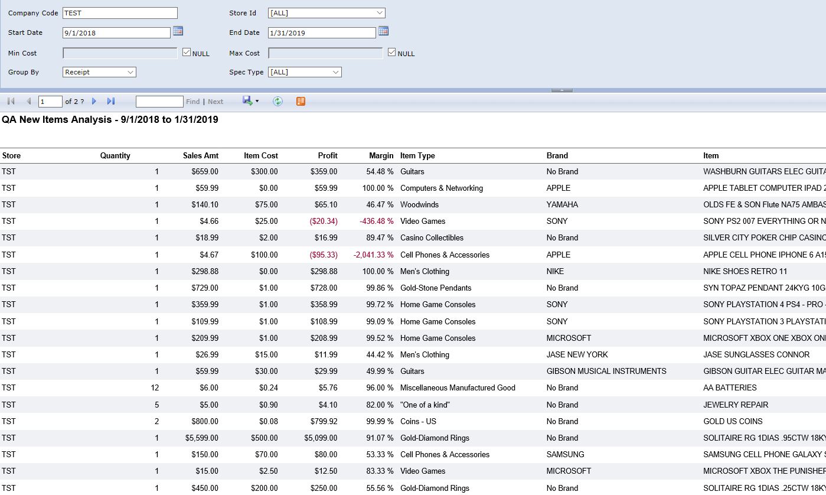The height and width of the screenshot is (495, 826).
Task: Click the orange data feed icon
Action: pos(301,102)
